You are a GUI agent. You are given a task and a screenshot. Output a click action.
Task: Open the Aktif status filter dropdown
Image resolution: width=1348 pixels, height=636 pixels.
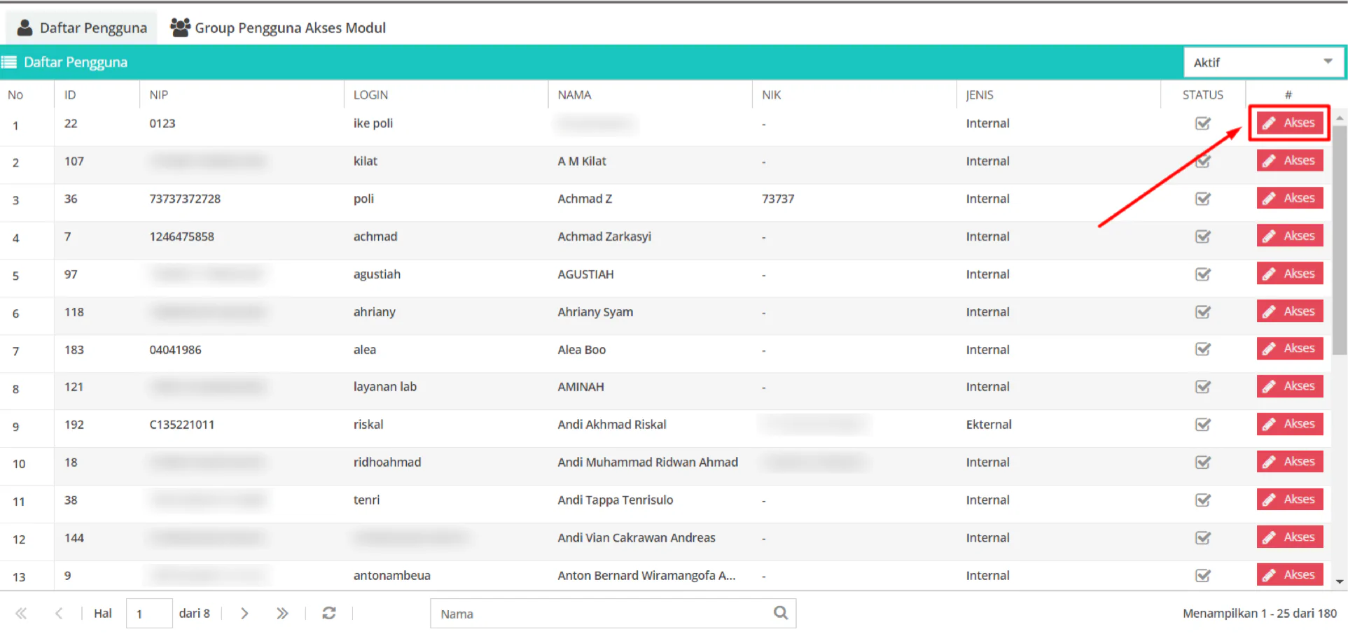[x=1263, y=62]
